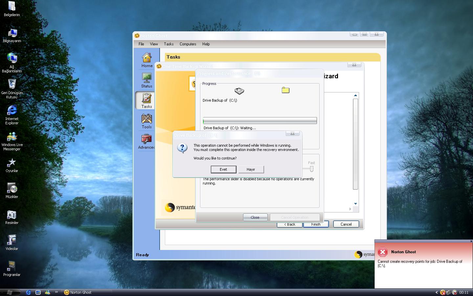
Task: Click Back button in the backup wizard
Action: [289, 224]
